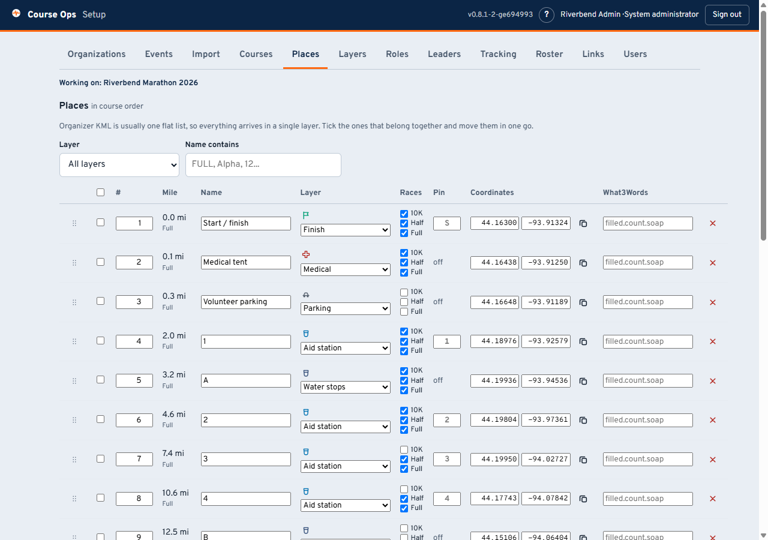The image size is (768, 540).
Task: Delete the Start / finish place
Action: click(713, 223)
